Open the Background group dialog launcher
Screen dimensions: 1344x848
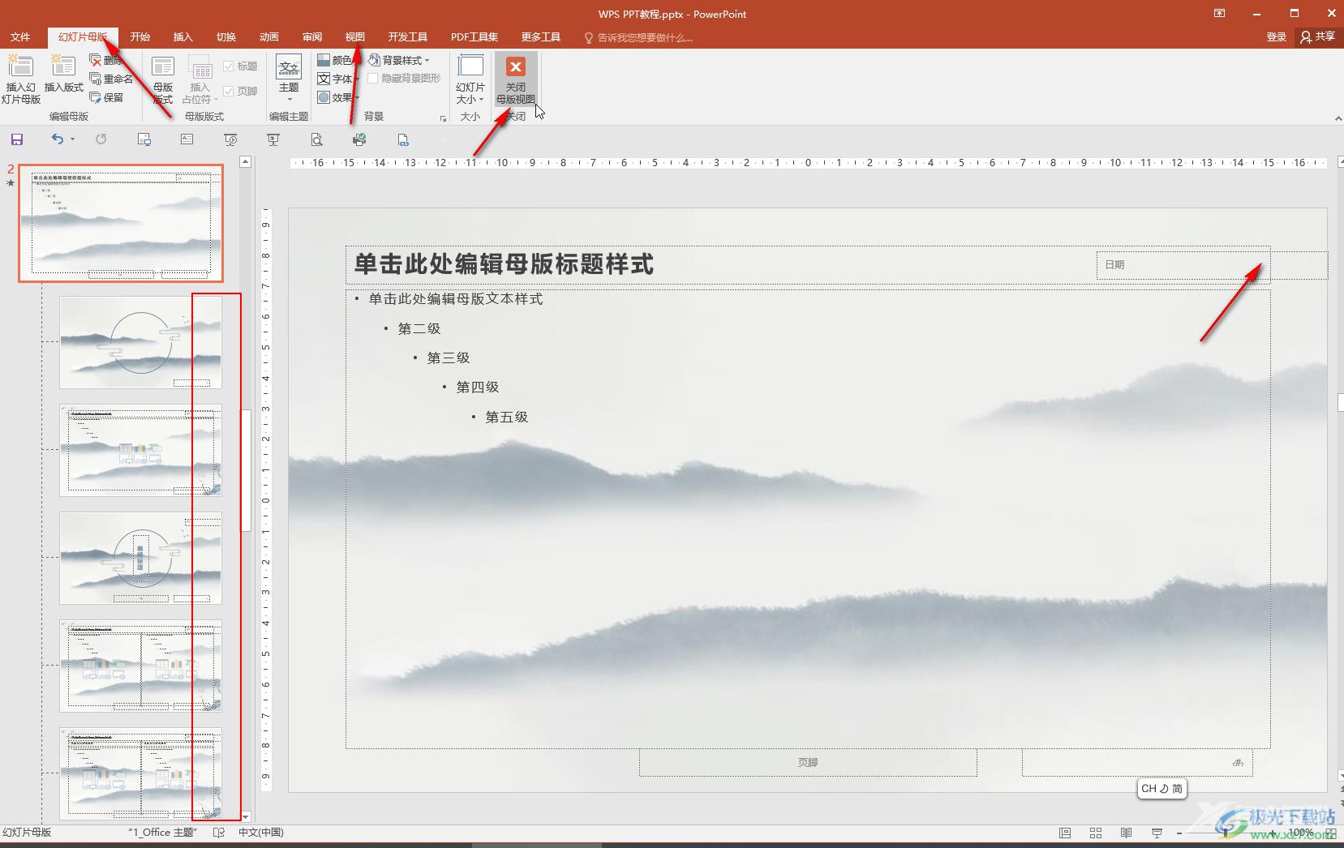(443, 118)
